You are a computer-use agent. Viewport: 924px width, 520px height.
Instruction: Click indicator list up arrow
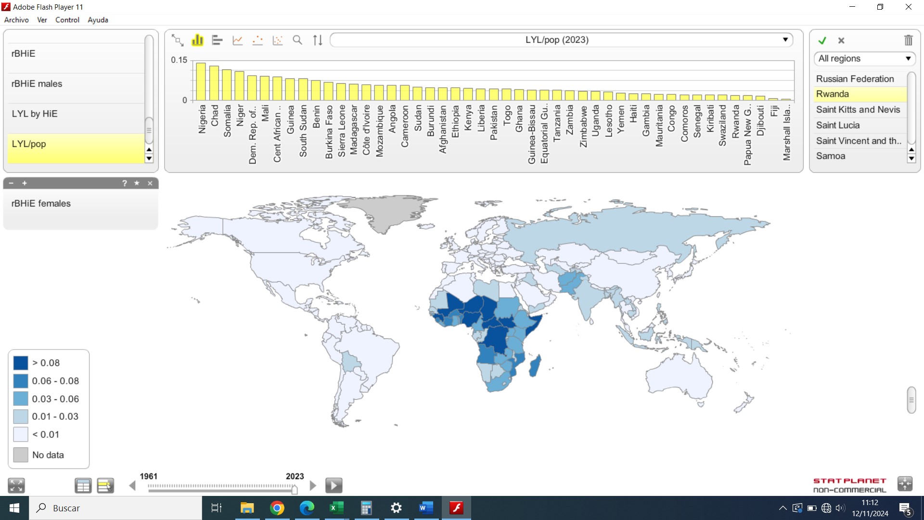[149, 150]
